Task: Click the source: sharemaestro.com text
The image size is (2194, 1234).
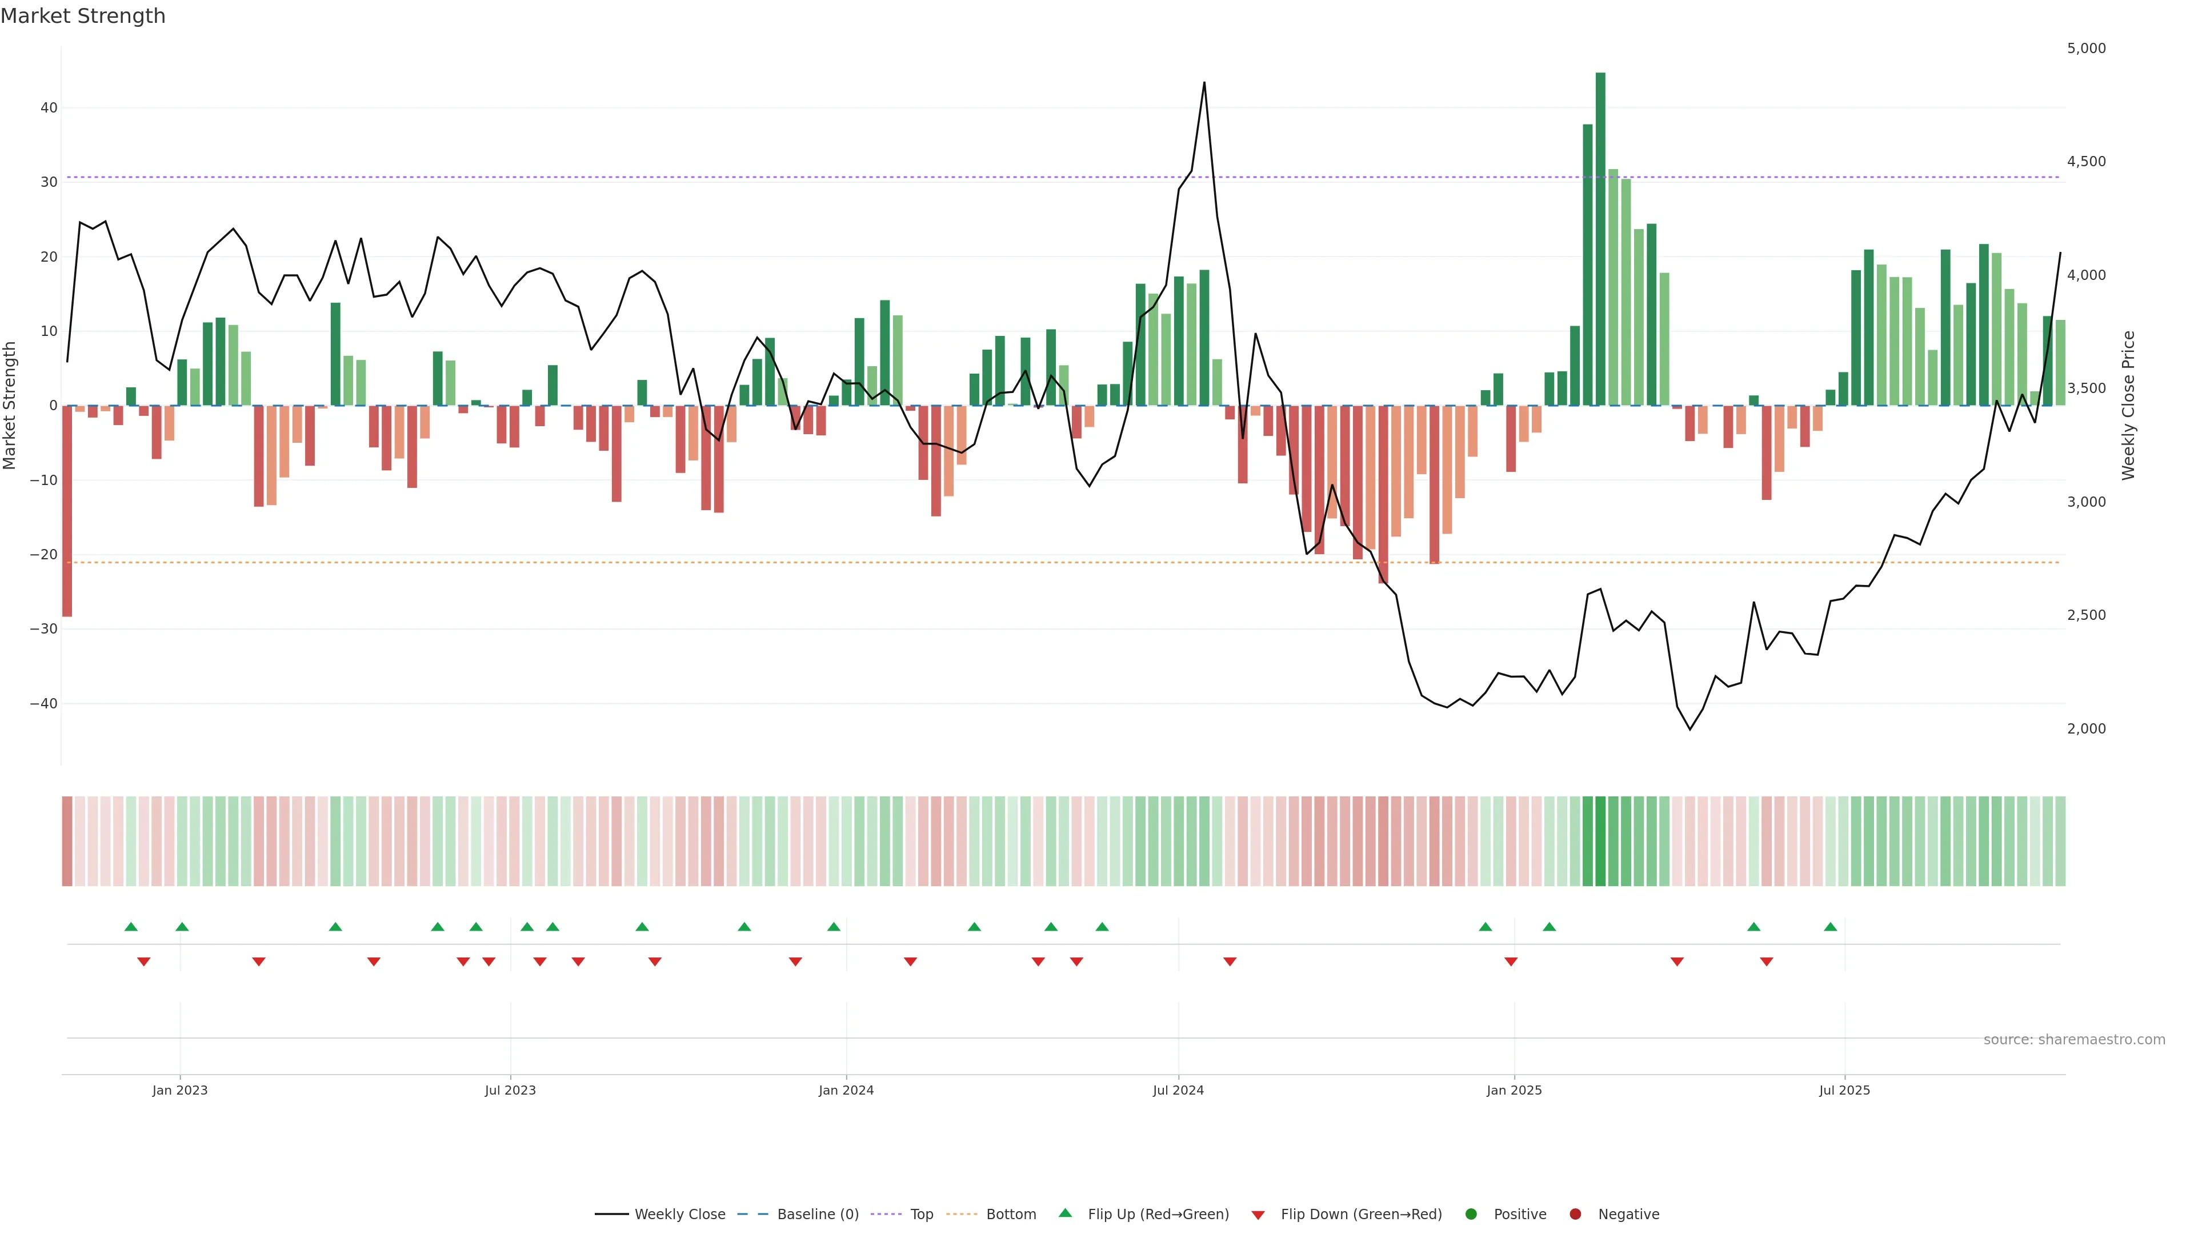Action: click(2074, 1040)
